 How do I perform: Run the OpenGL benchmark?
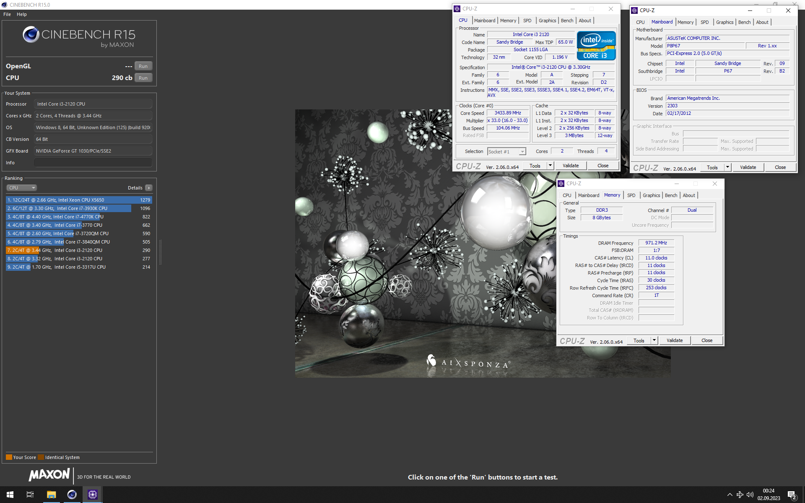point(143,66)
